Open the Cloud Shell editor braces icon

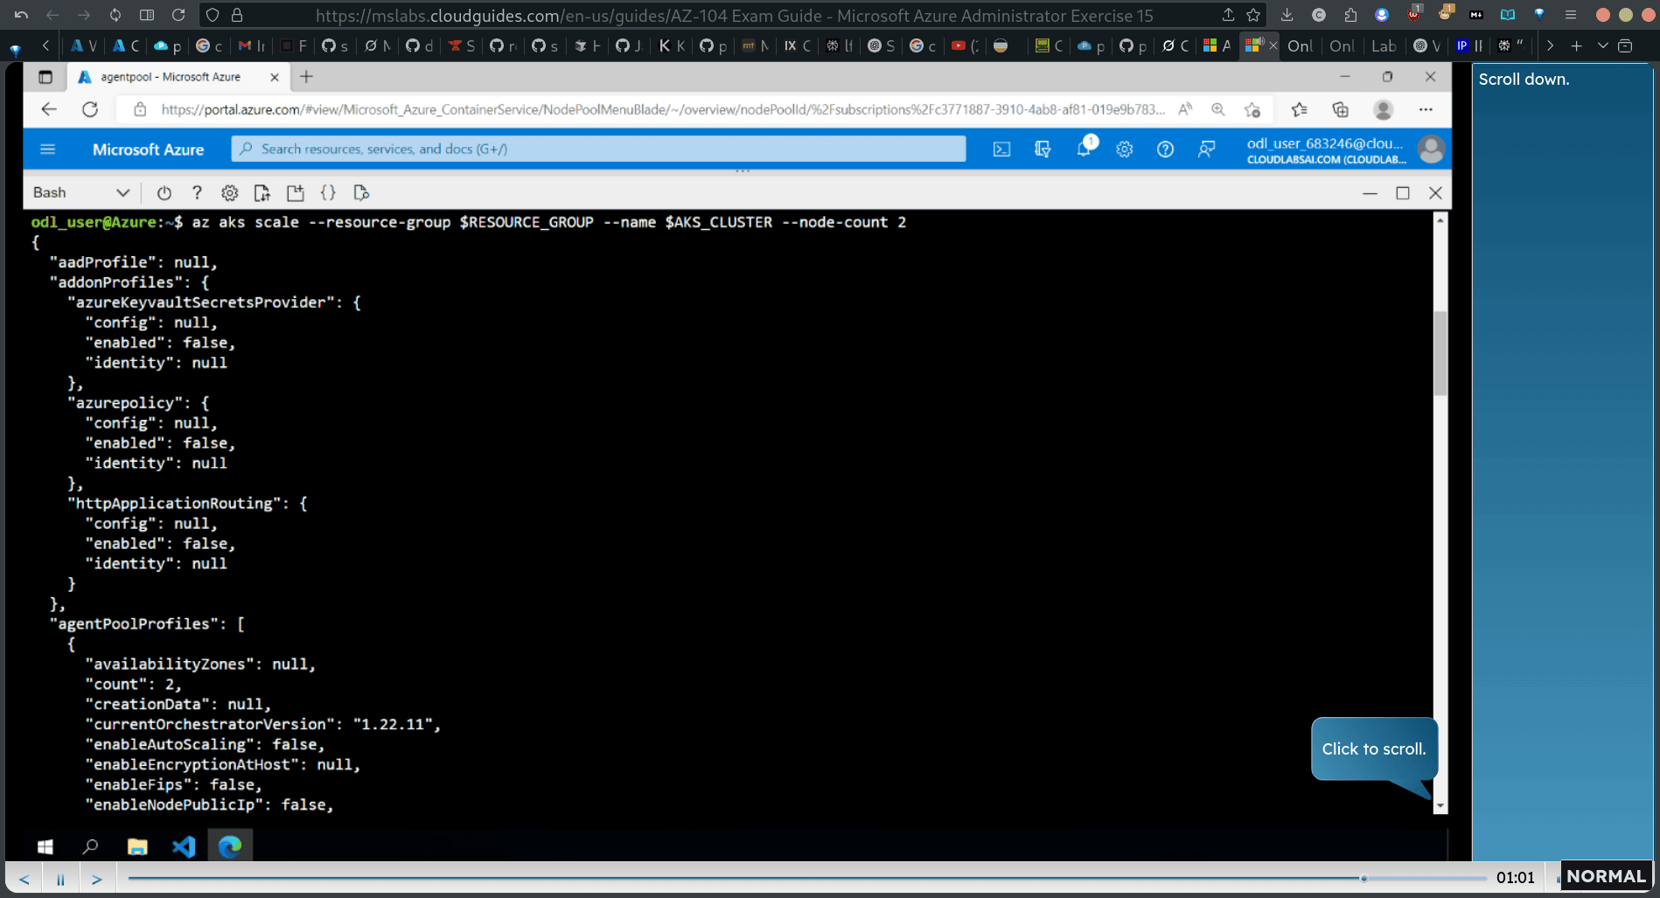[328, 192]
